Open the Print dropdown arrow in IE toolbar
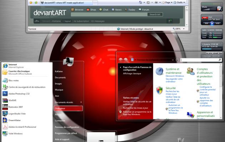The width and height of the screenshot is (225, 142). [x=160, y=2]
